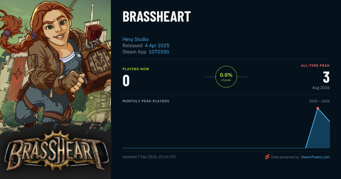341x179 pixels.
Task: Open Steam App ID 1072550 link
Action: 159,52
